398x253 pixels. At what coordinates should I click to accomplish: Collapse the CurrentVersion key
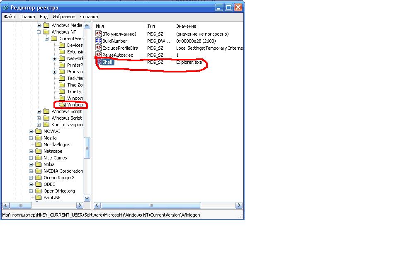point(47,39)
